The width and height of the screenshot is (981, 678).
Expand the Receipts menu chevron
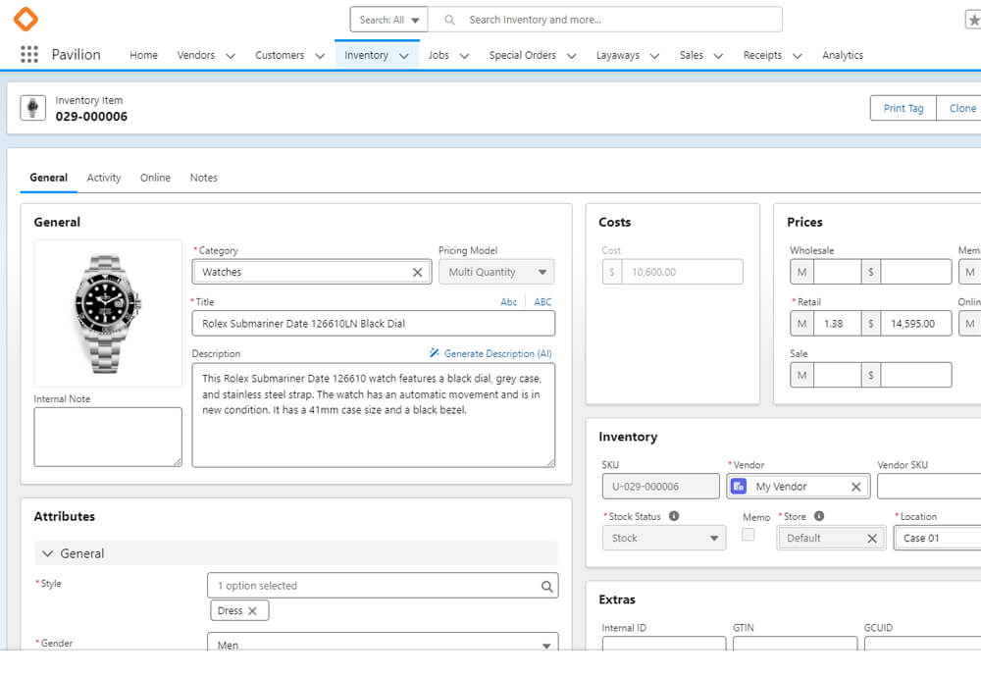pos(797,56)
